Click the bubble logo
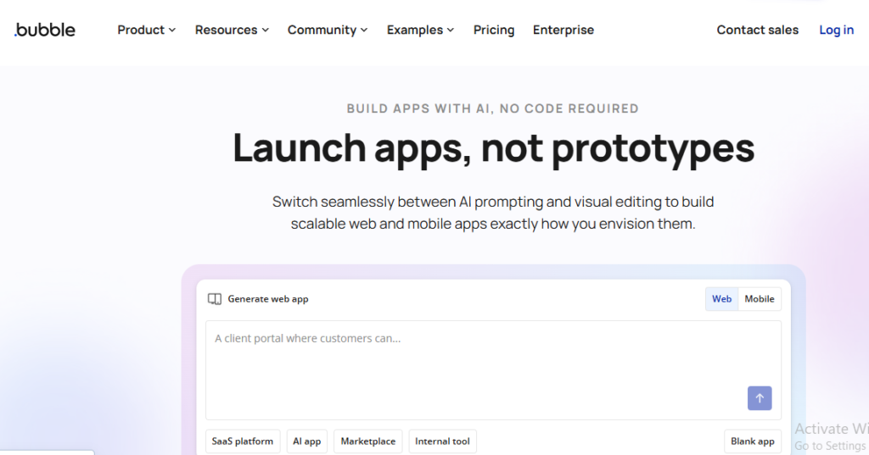Image resolution: width=869 pixels, height=455 pixels. click(x=45, y=30)
